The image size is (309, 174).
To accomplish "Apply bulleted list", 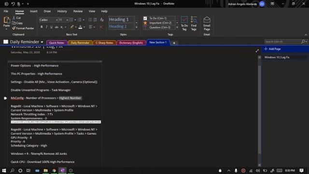I will (71, 20).
